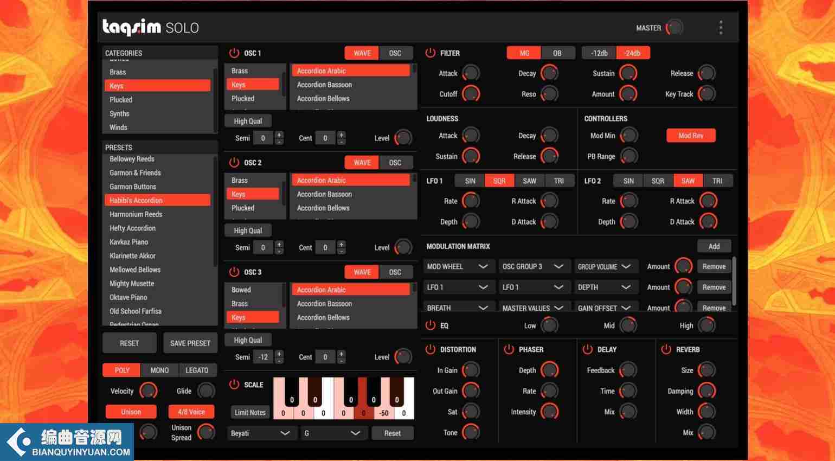Toggle the OSC 3 power icon
835x461 pixels.
234,272
